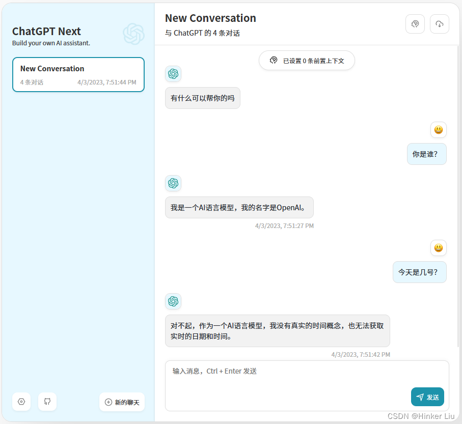The width and height of the screenshot is (462, 424).
Task: Open settings via the sidebar gear icon
Action: coord(21,402)
